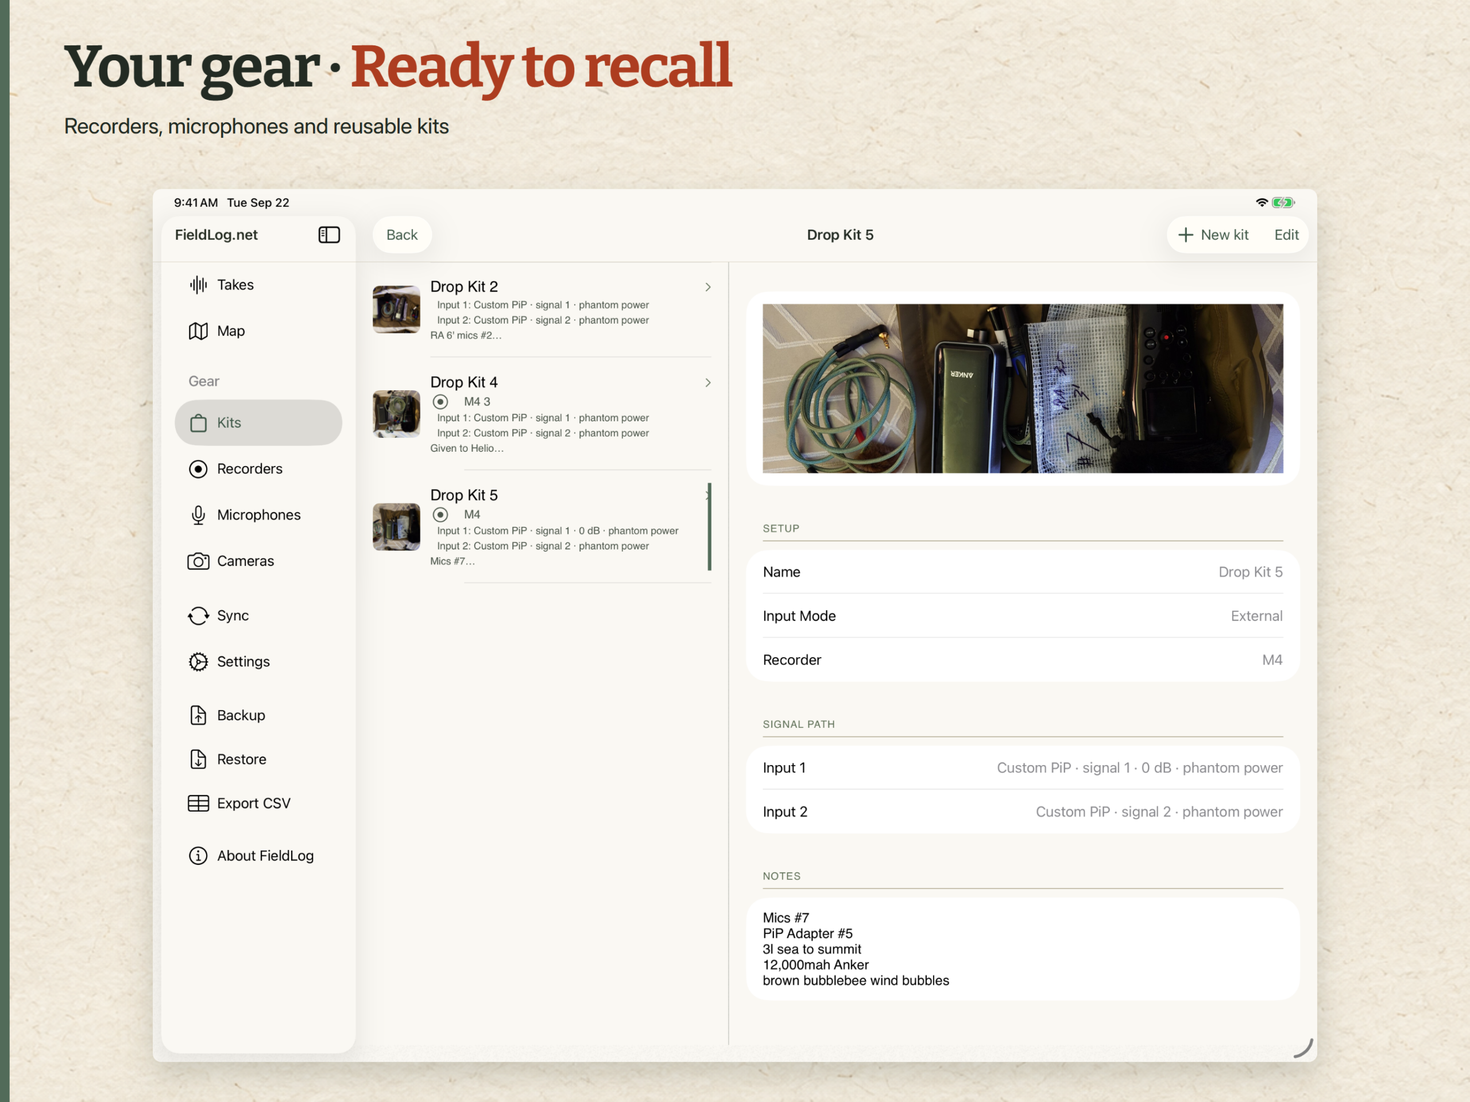This screenshot has height=1102, width=1470.
Task: Create a New kit
Action: tap(1213, 235)
